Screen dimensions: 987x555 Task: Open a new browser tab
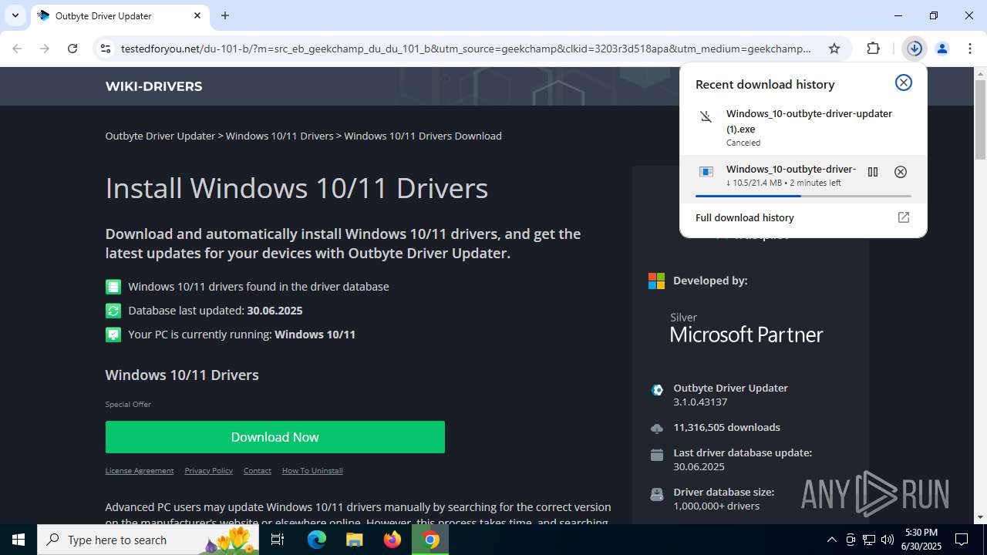(225, 15)
